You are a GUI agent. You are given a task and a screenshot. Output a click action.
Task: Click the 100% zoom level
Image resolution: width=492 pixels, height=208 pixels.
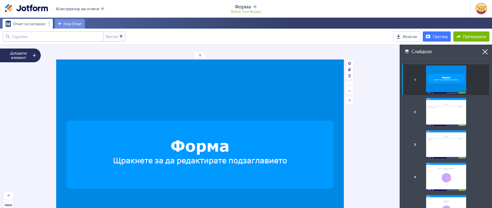[x=8, y=205]
